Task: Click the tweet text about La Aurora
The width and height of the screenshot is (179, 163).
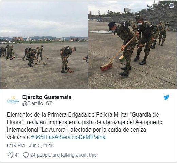Action: pyautogui.click(x=85, y=126)
